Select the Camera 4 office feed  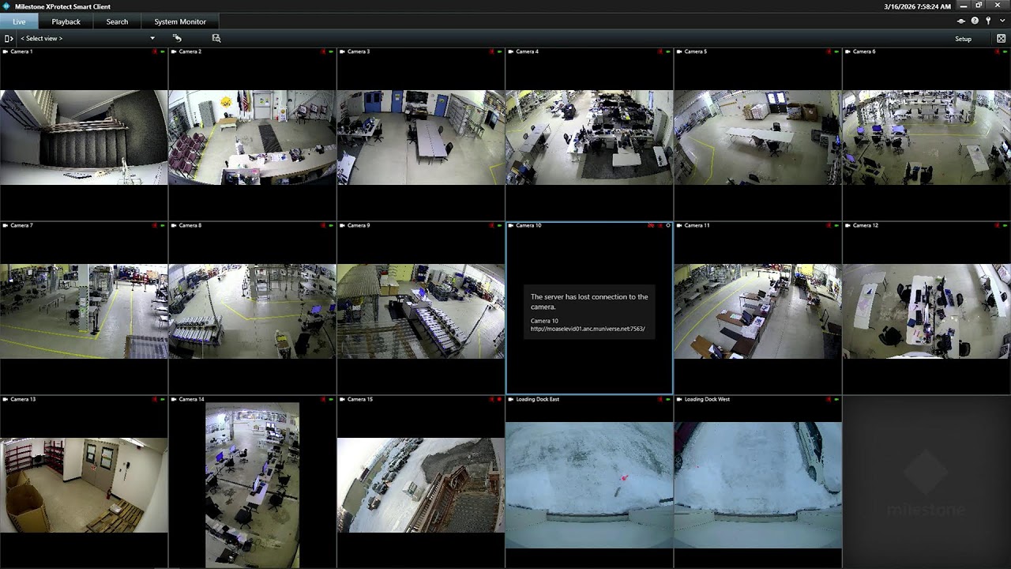(589, 138)
